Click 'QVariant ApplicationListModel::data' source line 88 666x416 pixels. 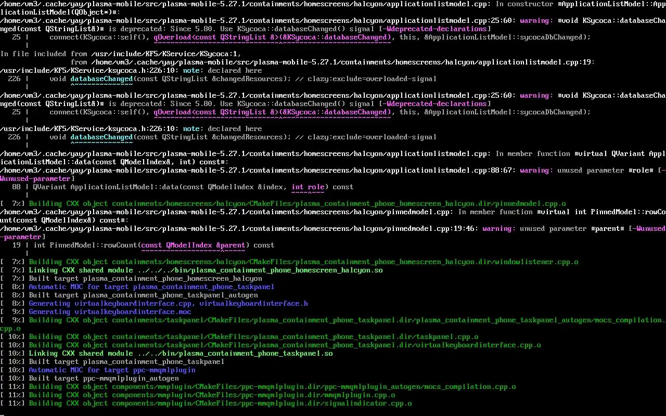point(177,187)
